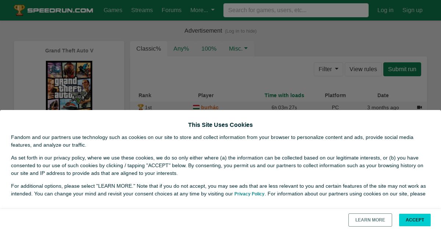Open the 6h 03m 27s run

284,107
